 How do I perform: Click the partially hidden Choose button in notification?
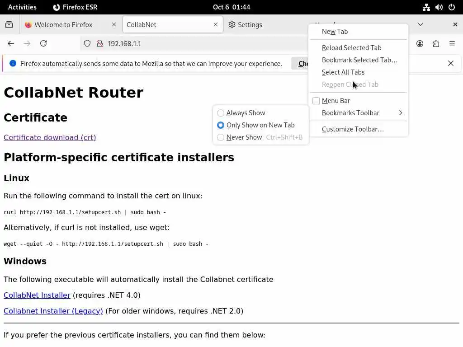point(300,63)
